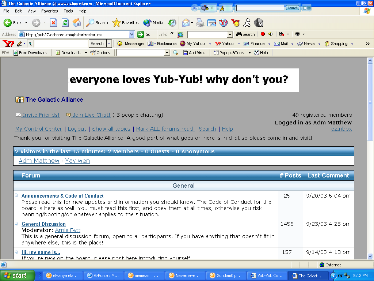Click the Yahoo smiley face toolbar icon
Viewport: 374px width, 281px height.
[x=235, y=23]
